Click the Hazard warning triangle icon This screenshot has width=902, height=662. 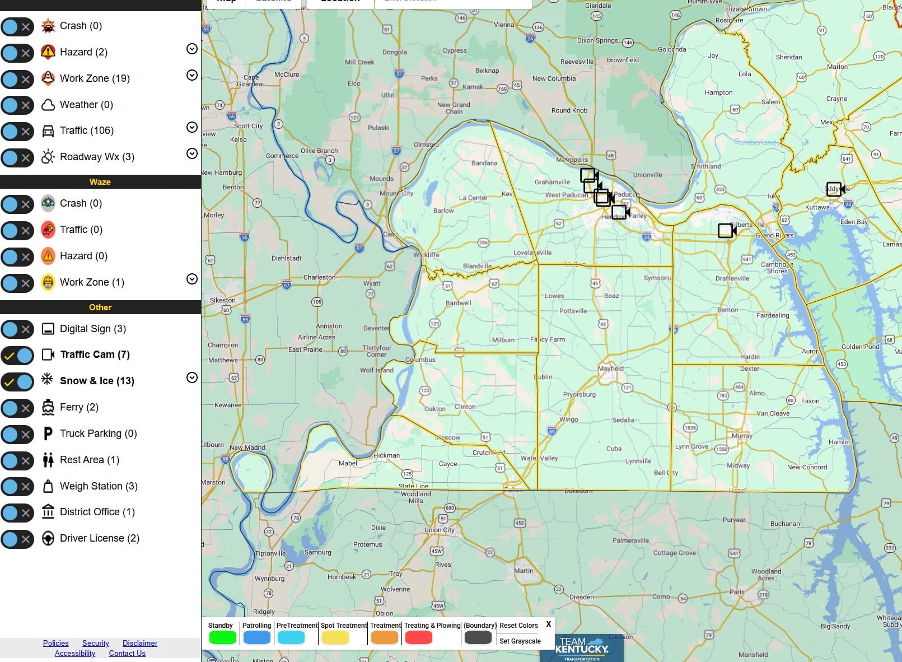coord(48,52)
